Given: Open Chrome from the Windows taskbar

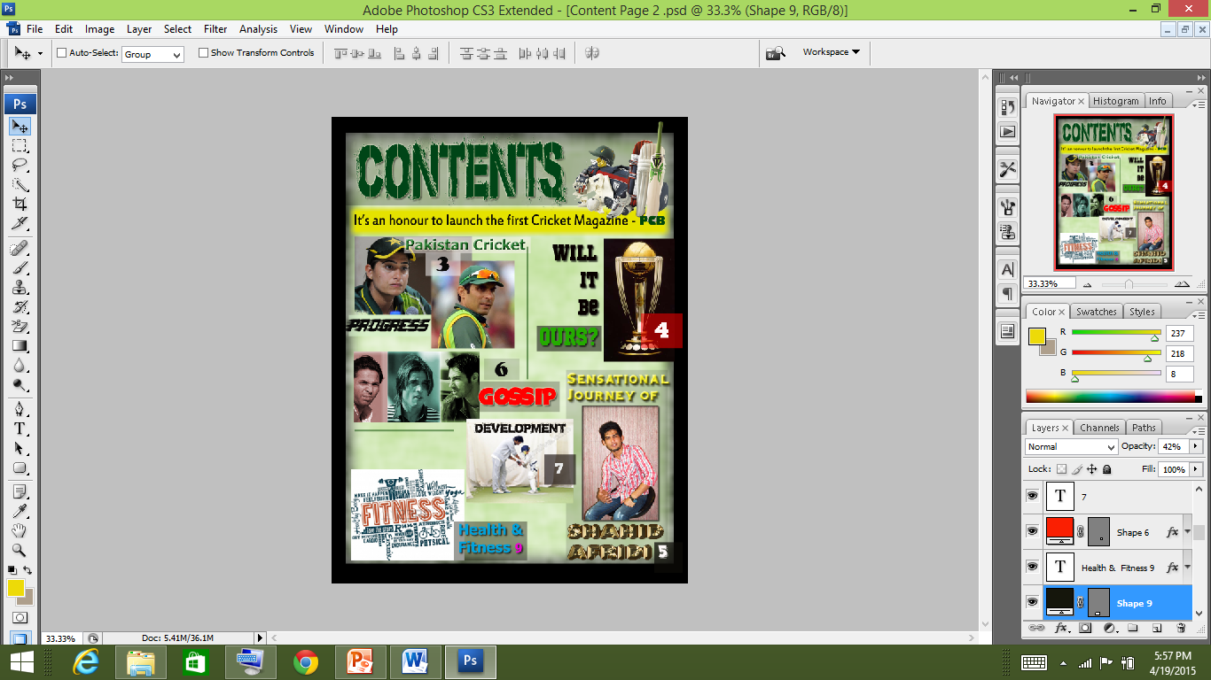Looking at the screenshot, I should 306,661.
